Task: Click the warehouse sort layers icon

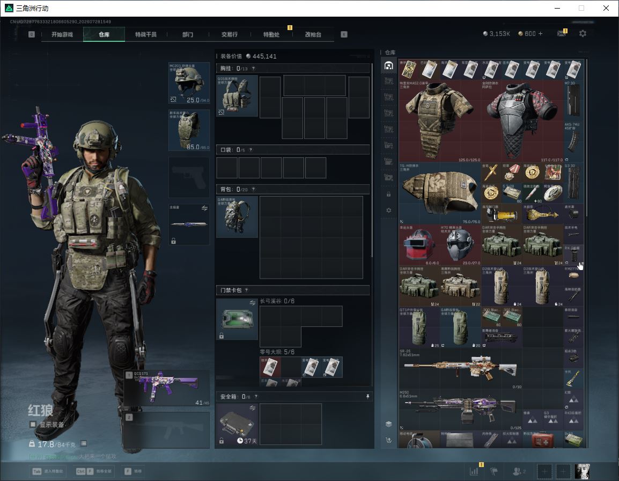Action: click(388, 424)
